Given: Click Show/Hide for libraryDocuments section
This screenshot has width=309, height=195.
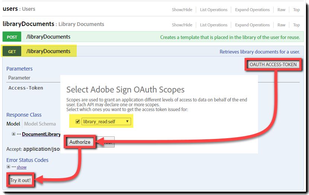Looking at the screenshot, I should [182, 25].
